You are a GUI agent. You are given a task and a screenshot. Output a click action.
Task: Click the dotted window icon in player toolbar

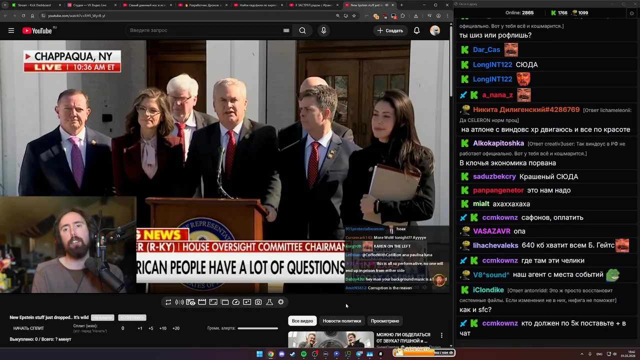coord(224,302)
